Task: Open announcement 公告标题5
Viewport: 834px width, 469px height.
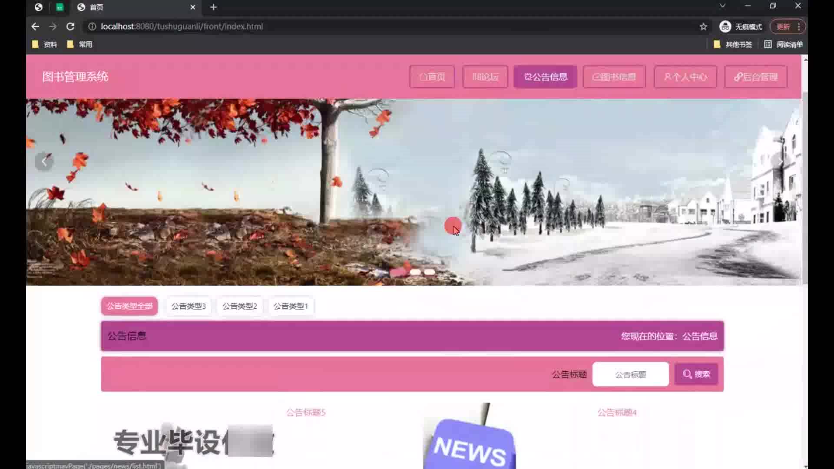Action: click(x=306, y=413)
